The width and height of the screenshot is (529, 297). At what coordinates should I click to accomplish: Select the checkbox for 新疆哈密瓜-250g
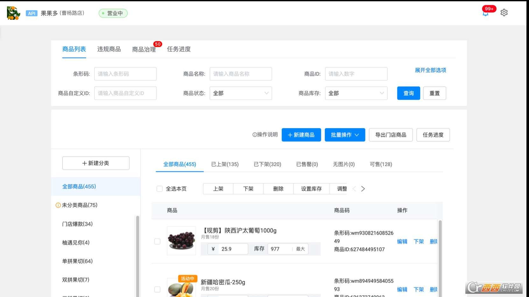(x=157, y=289)
